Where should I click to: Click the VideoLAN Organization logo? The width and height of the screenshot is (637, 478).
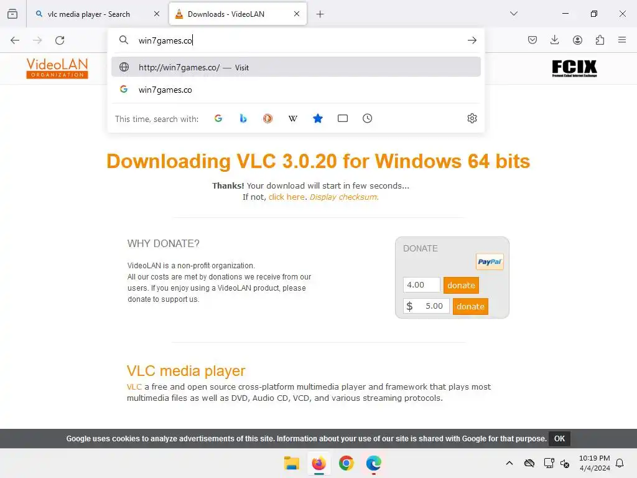coord(57,68)
